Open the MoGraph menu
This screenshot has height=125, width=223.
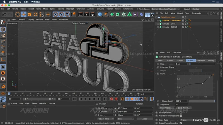click(x=70, y=9)
